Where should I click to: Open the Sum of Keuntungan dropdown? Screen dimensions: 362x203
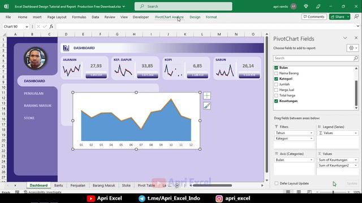tap(356, 160)
